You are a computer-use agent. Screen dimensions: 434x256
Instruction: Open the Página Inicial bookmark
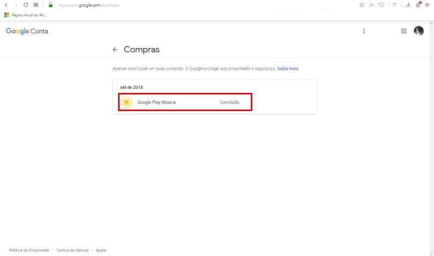[x=25, y=15]
